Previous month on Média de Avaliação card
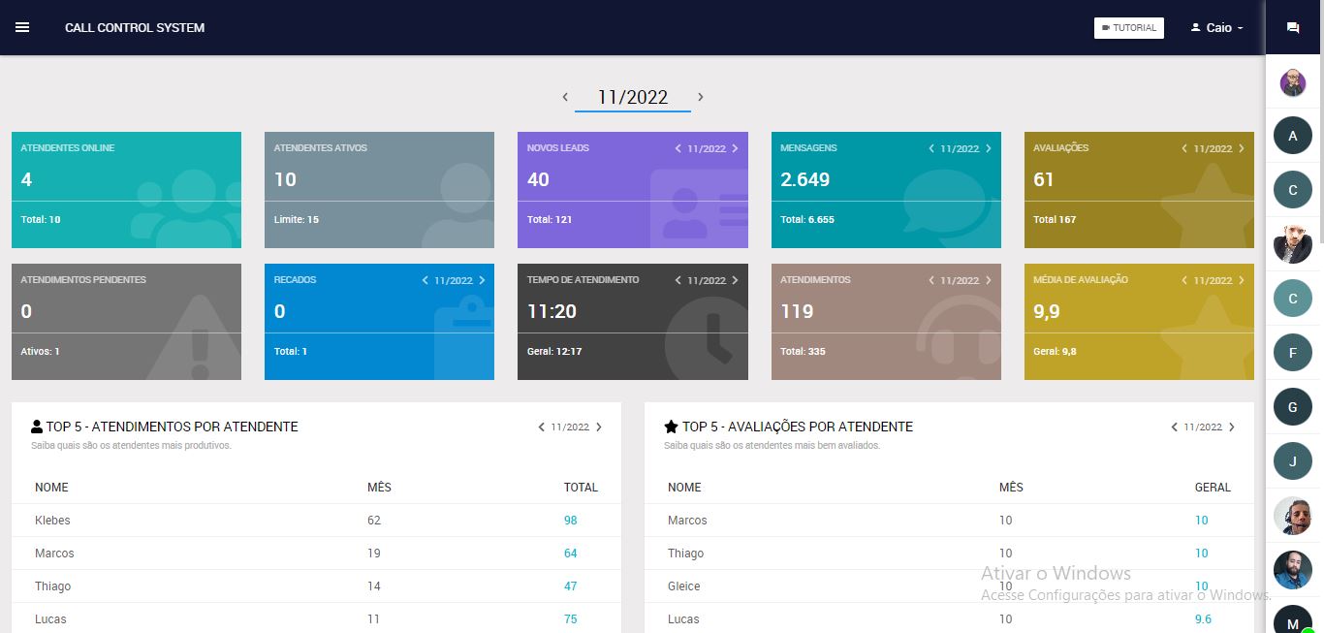The height and width of the screenshot is (633, 1324). click(x=1184, y=280)
